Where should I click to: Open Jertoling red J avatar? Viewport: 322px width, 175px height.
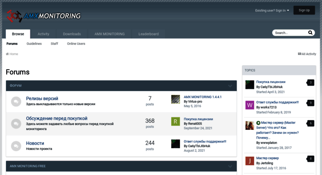coord(250,161)
